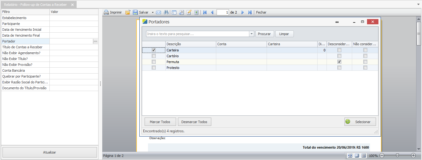
Task: Click the page number input field
Action: point(223,13)
